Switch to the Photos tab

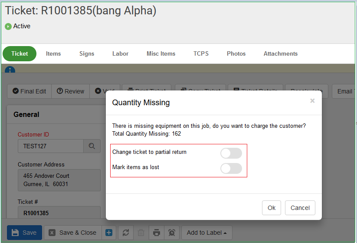[x=236, y=54]
